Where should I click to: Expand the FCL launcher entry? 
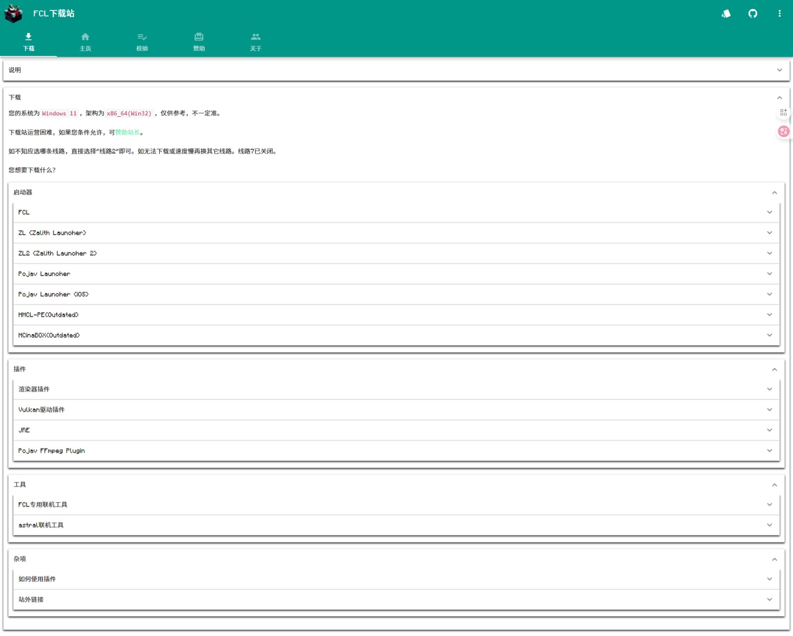[396, 212]
